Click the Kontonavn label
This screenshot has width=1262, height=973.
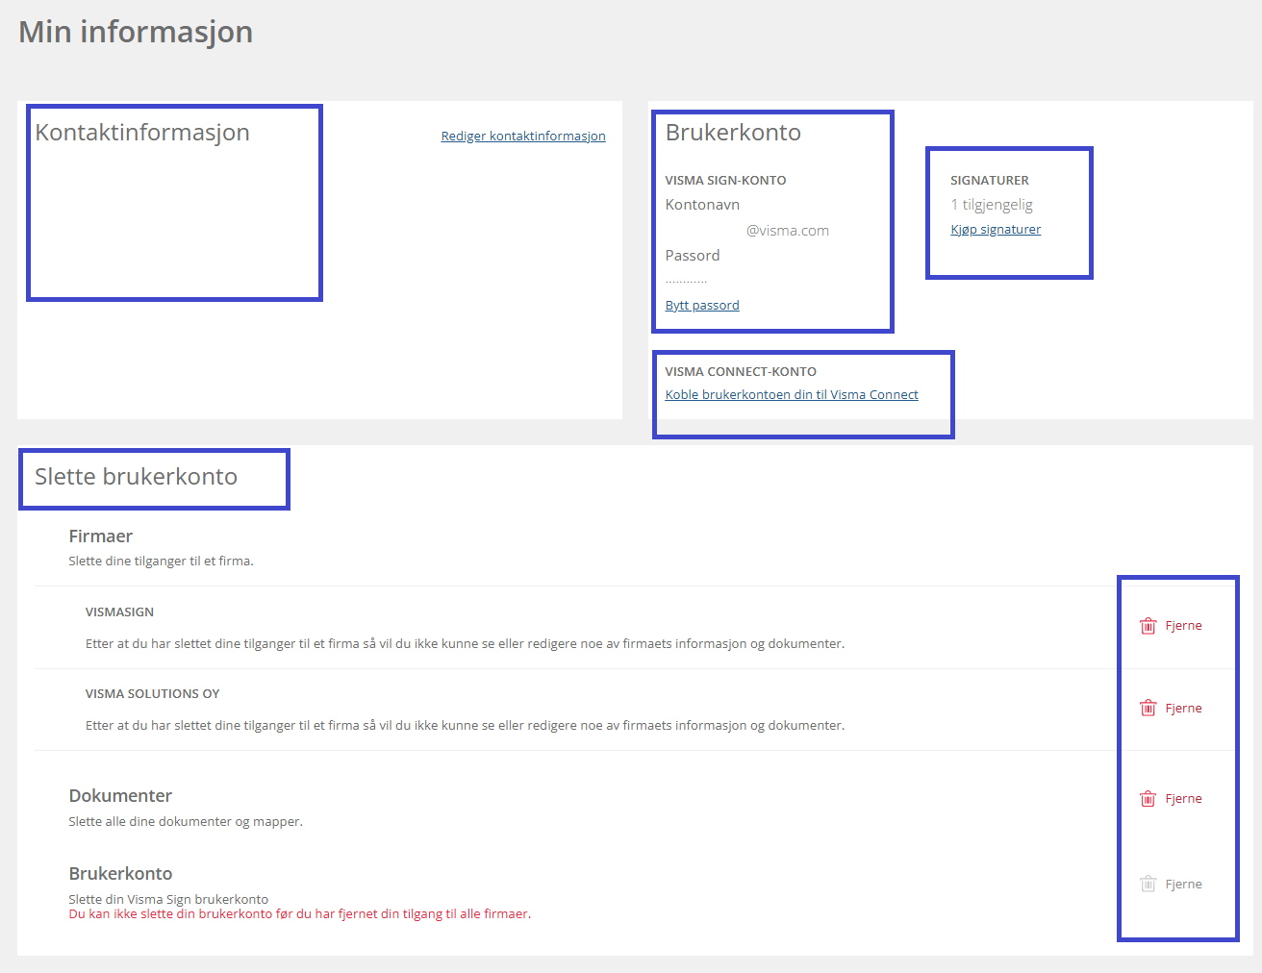click(x=702, y=205)
